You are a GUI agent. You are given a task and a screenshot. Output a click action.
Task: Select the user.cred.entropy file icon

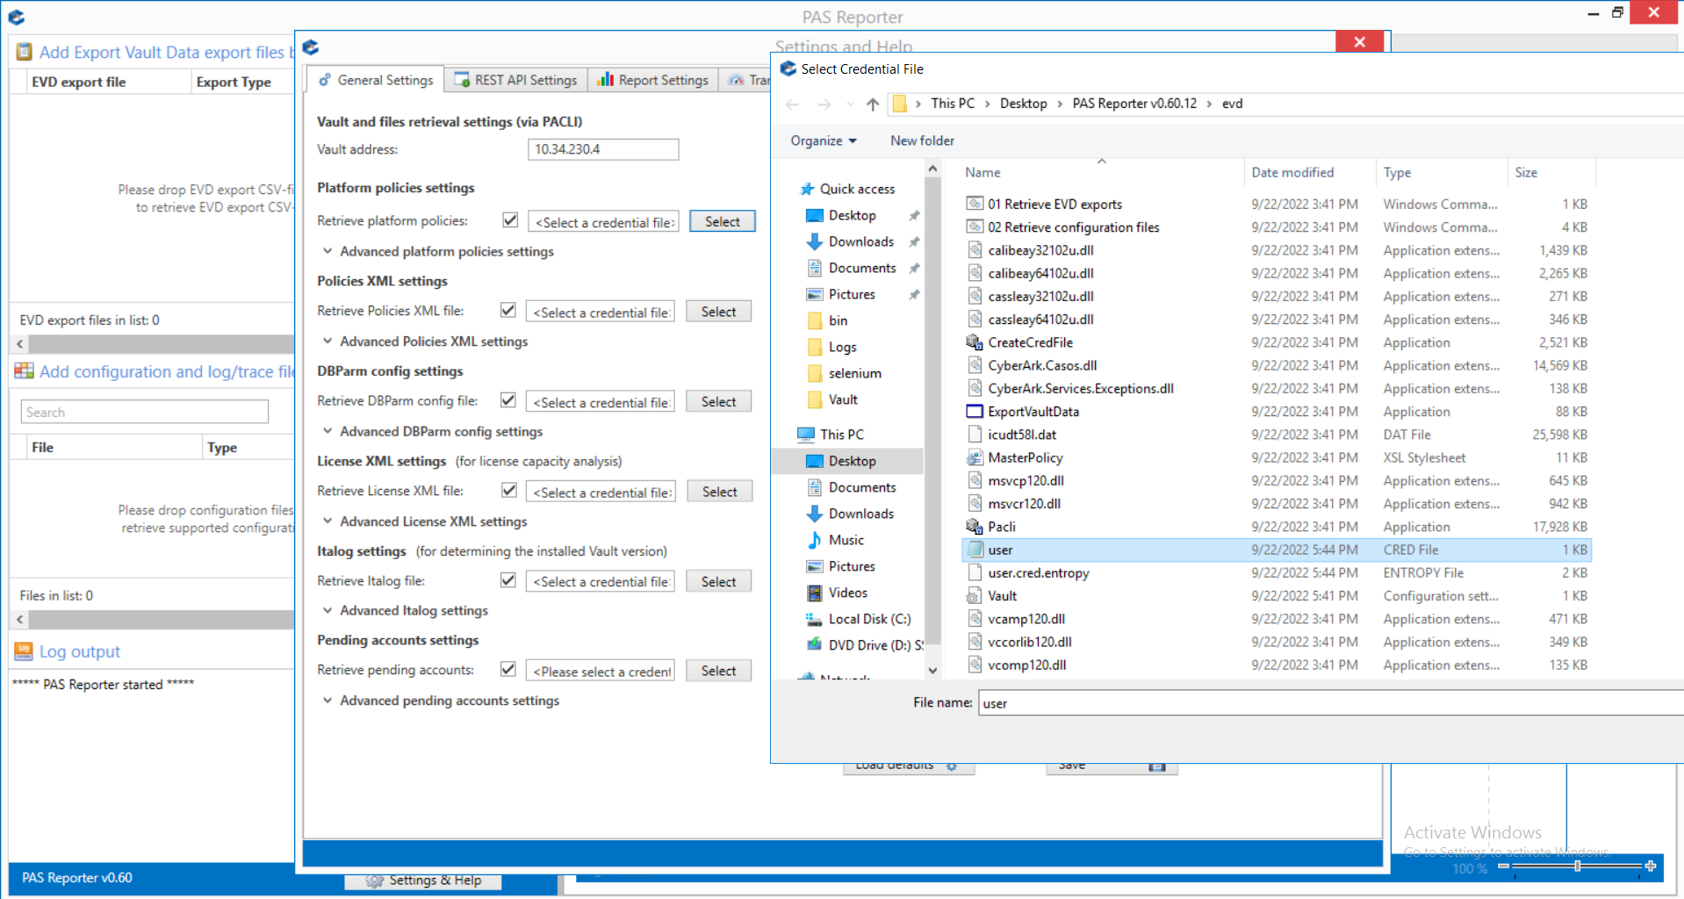974,572
